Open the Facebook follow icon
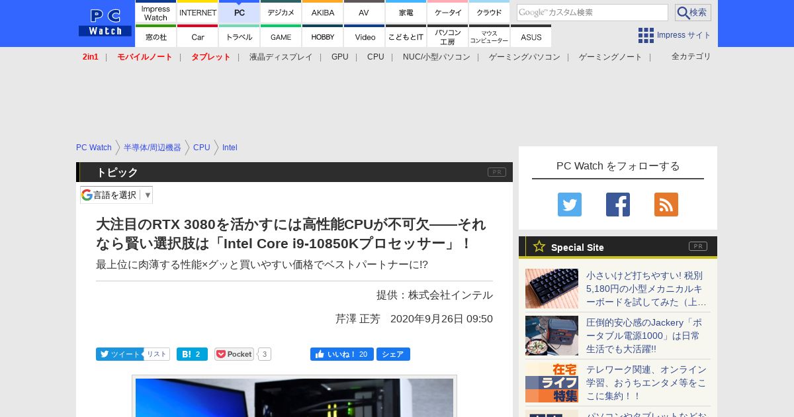The height and width of the screenshot is (417, 794). [618, 205]
